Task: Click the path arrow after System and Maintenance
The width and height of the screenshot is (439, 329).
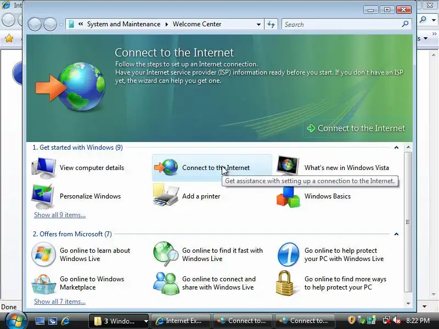Action: point(167,24)
